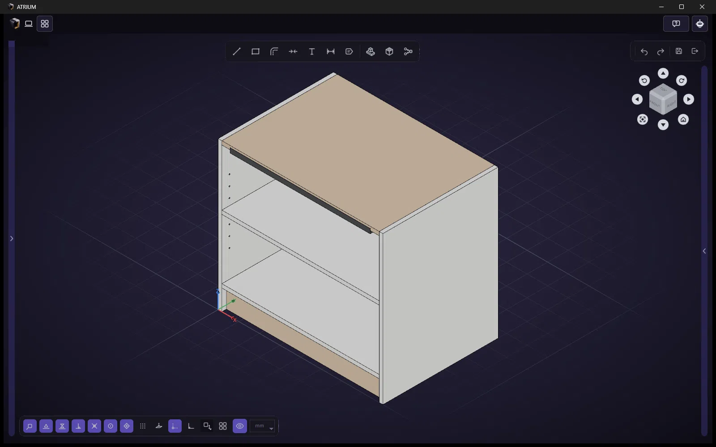Toggle the hourglass-shaped snap
Screen dimensions: 716x447
coord(62,426)
